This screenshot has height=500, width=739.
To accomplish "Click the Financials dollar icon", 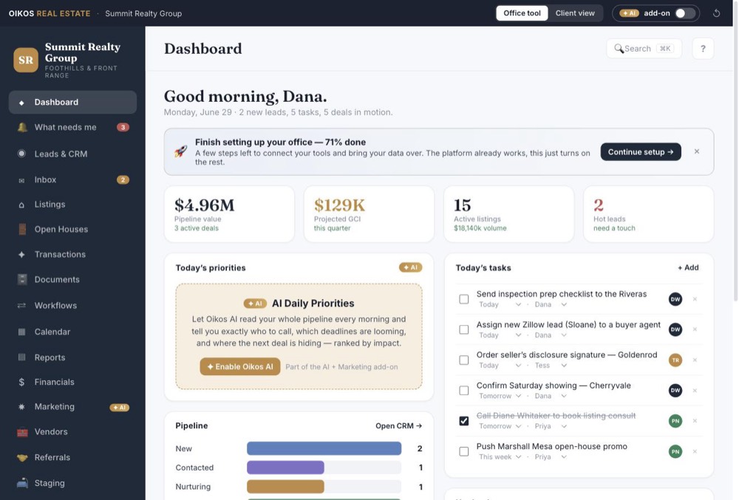I will tap(21, 382).
